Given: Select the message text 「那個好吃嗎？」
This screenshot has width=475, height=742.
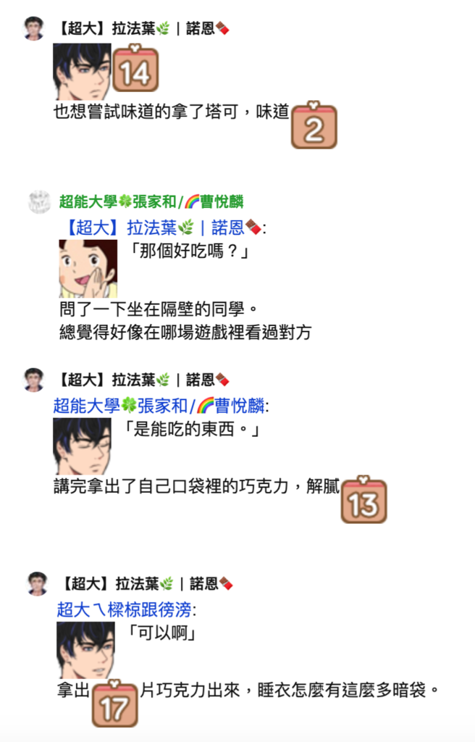Looking at the screenshot, I should [188, 251].
